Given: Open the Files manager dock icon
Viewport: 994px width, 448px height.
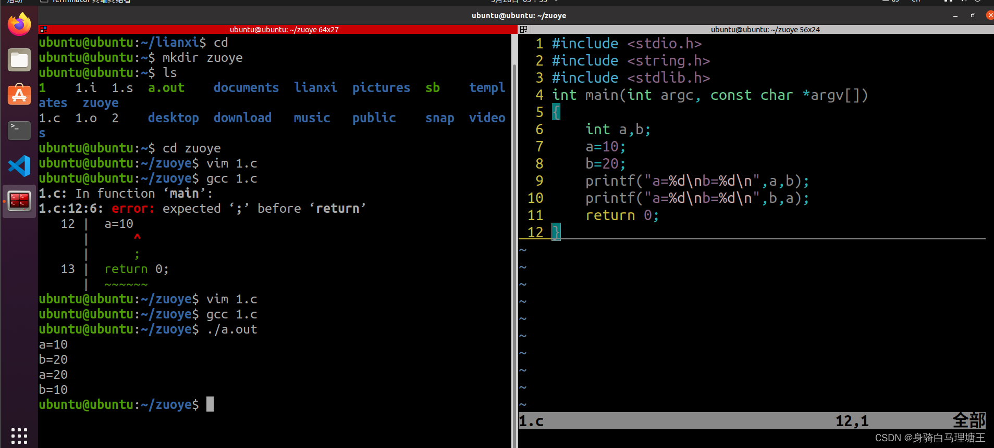Looking at the screenshot, I should pos(19,60).
